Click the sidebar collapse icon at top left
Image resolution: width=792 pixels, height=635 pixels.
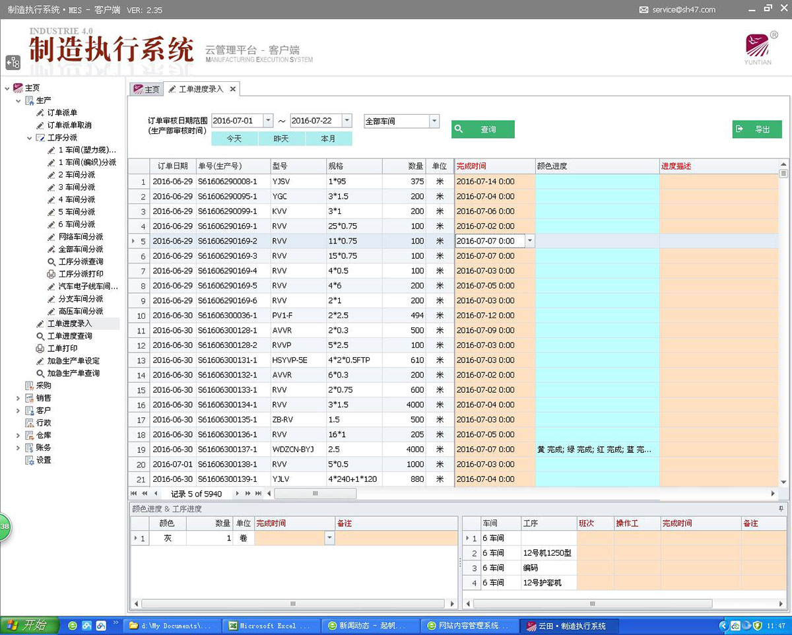pos(13,62)
